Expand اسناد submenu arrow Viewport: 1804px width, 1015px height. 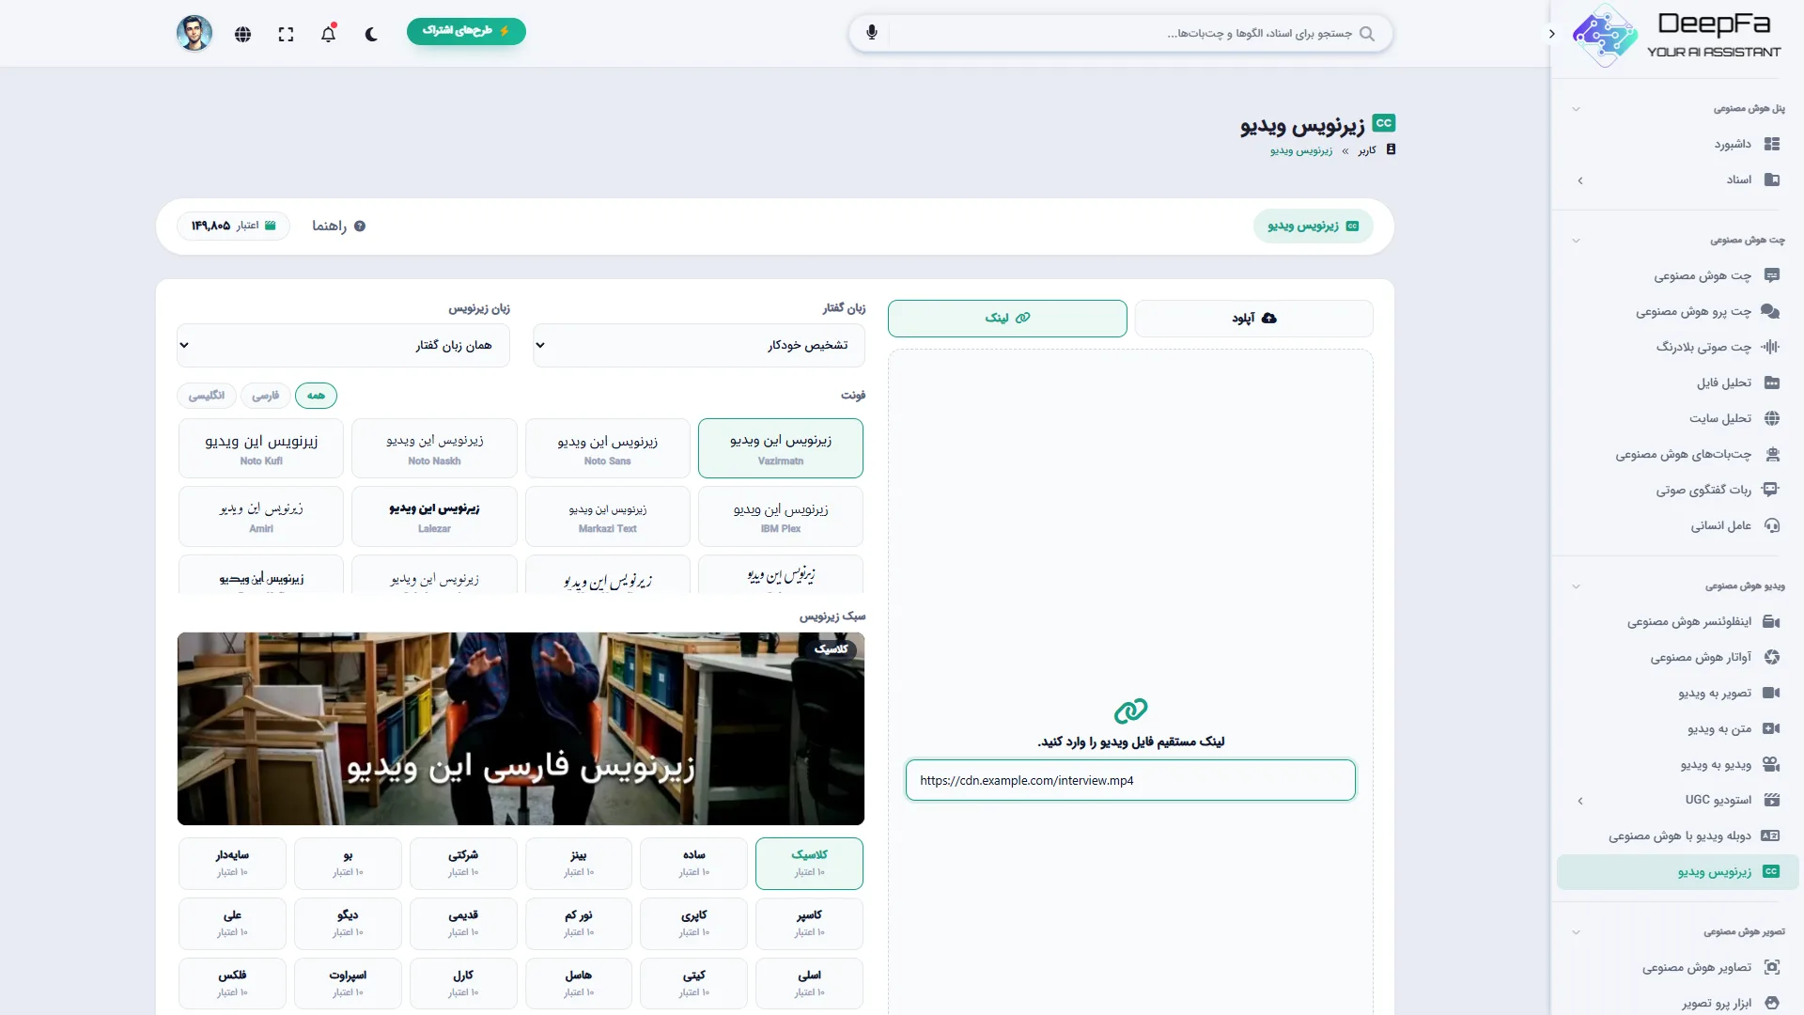(1580, 180)
